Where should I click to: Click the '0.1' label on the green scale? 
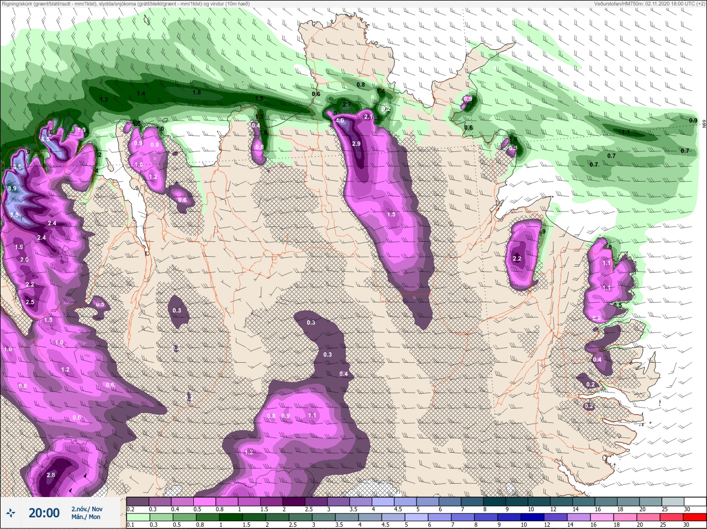[130, 525]
